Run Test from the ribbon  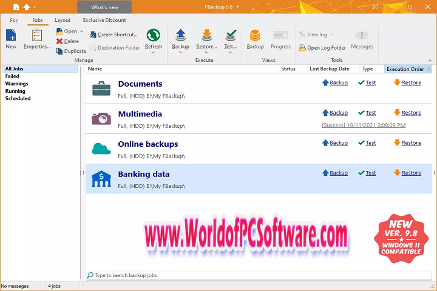[231, 39]
